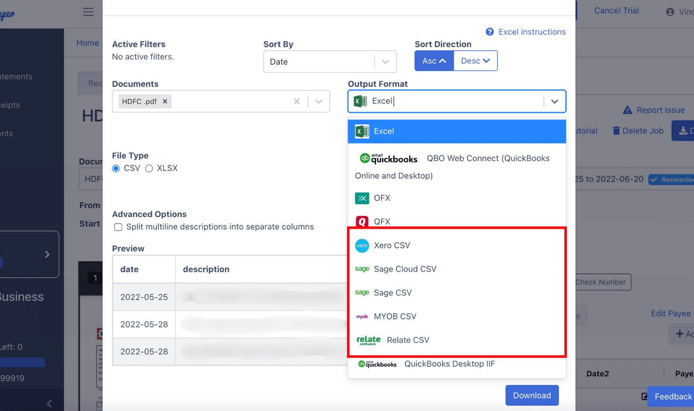Select the CSV file type
The height and width of the screenshot is (411, 694).
[116, 169]
